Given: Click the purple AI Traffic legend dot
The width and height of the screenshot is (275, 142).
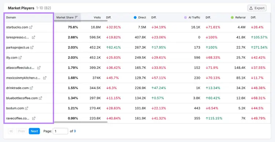Looking at the screenshot, I should pyautogui.click(x=186, y=18).
